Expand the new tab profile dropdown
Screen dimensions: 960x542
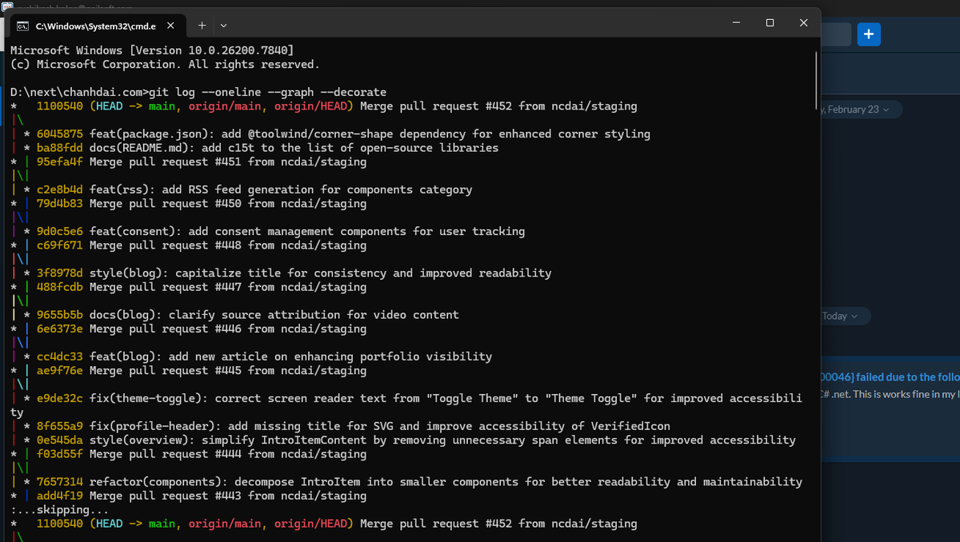pos(223,26)
